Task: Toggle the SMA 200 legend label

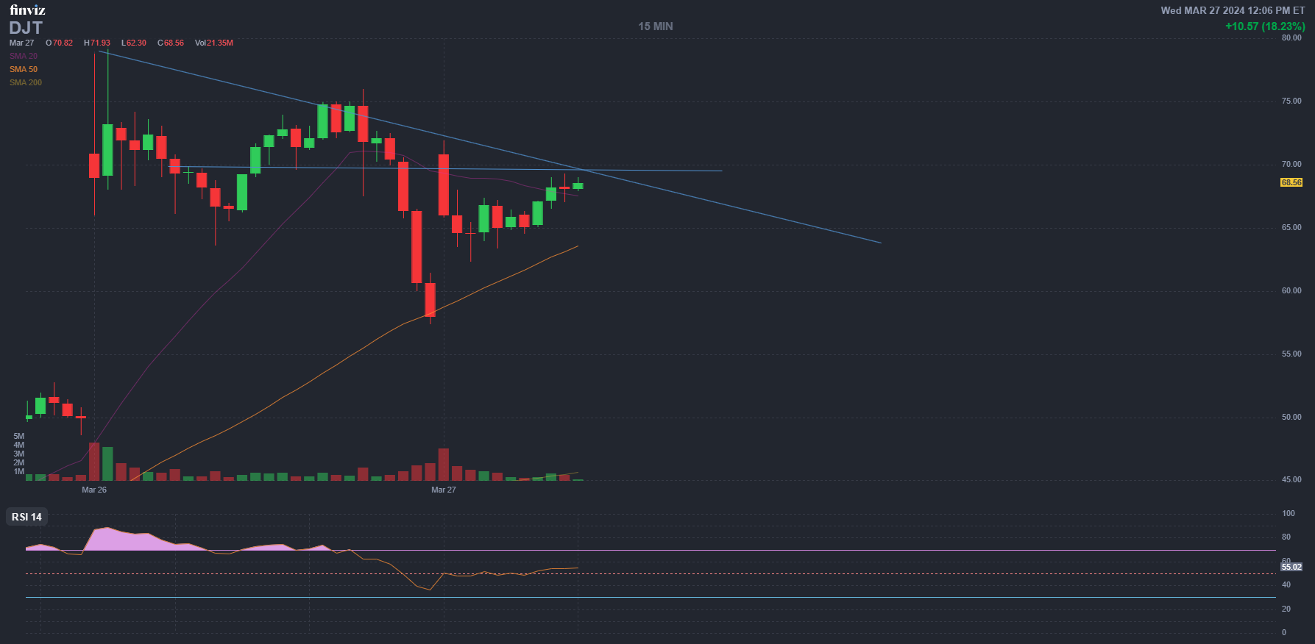Action: (x=25, y=82)
